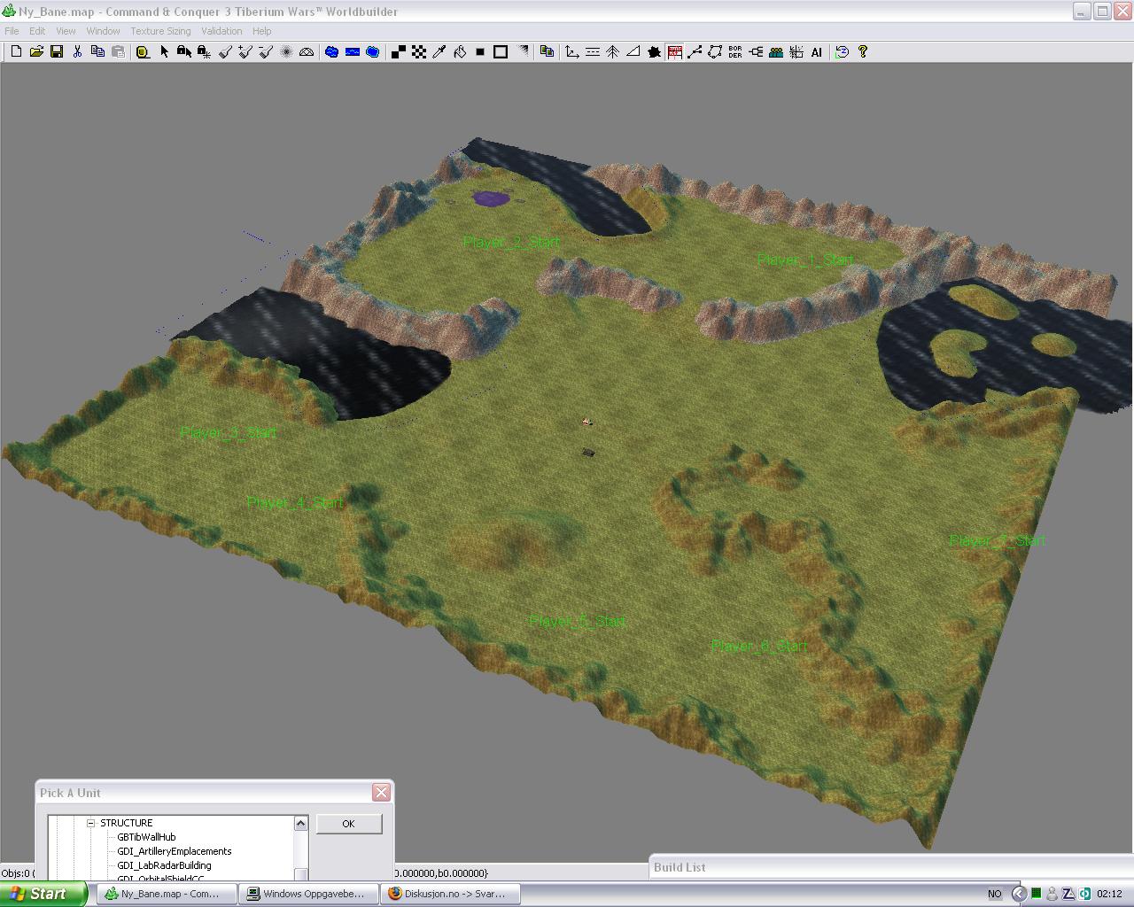Select the black scorch splat tool
This screenshot has width=1134, height=907.
coord(654,52)
